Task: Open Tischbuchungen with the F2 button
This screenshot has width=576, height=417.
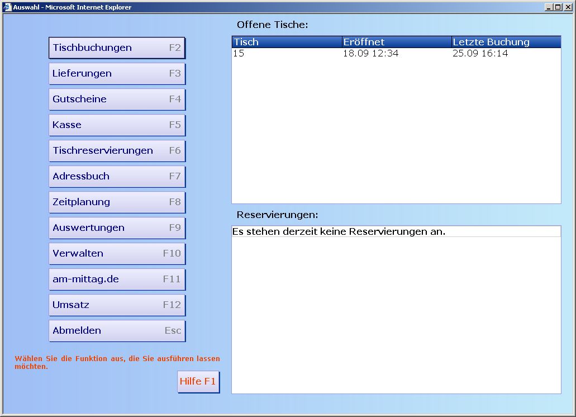Action: [x=117, y=48]
